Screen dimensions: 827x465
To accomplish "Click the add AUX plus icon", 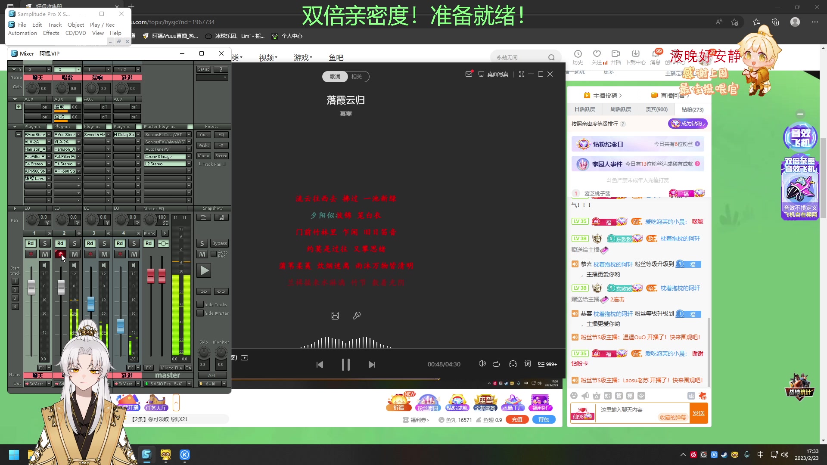I will pos(19,107).
